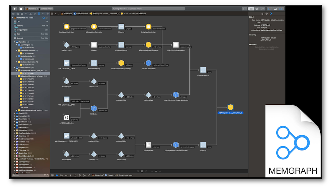Click the Debug View Hierarchy button
Viewport: 335px width, 187px height.
[80, 175]
